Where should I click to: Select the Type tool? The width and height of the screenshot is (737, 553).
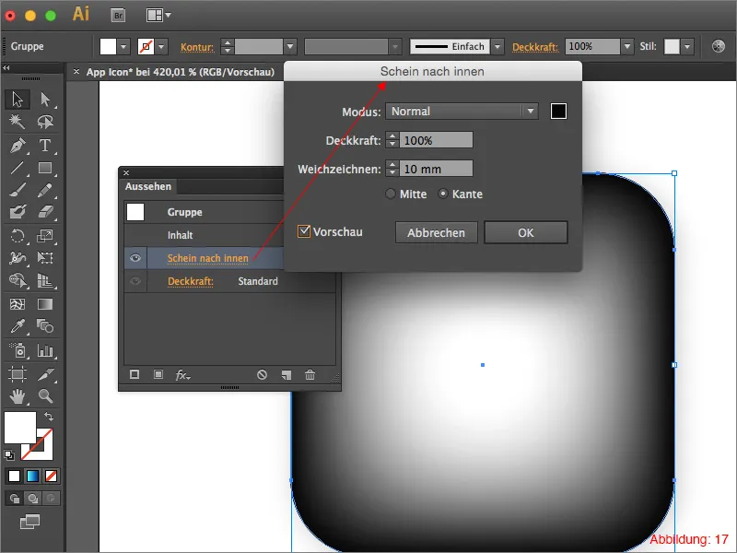pyautogui.click(x=45, y=146)
